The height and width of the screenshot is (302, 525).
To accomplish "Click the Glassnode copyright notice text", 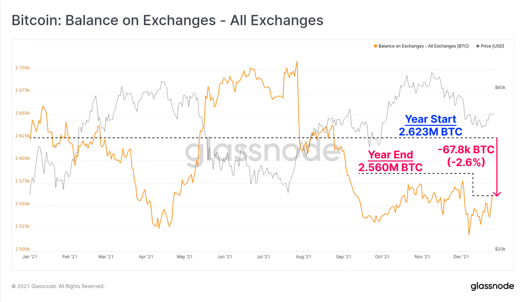I will tap(58, 286).
